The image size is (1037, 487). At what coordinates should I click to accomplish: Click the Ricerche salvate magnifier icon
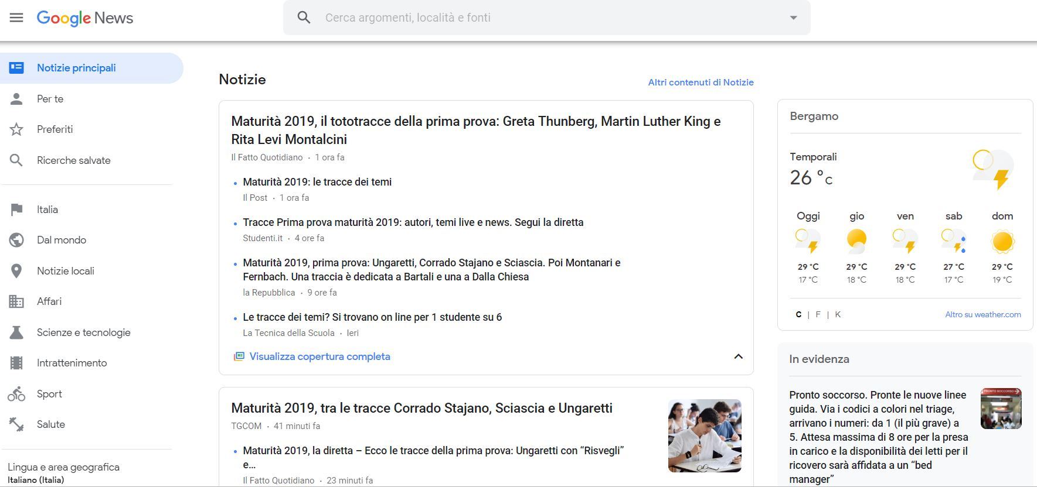[16, 160]
